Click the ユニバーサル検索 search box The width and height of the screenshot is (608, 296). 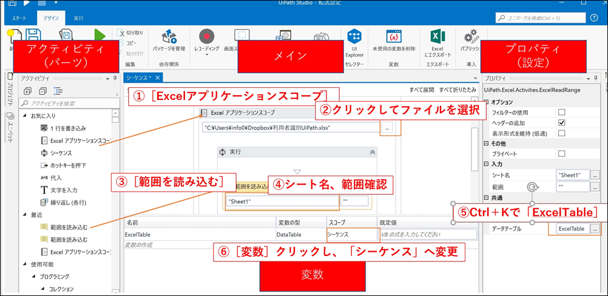coord(541,18)
